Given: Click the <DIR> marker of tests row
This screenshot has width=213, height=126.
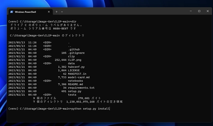Looking at the screenshot, I should pos(47,95).
